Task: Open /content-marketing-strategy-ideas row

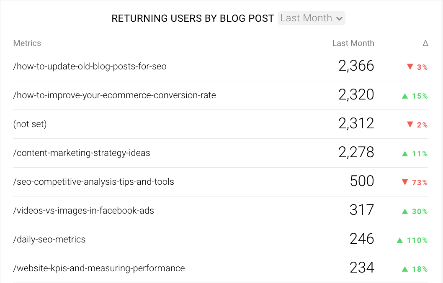Action: pyautogui.click(x=221, y=153)
